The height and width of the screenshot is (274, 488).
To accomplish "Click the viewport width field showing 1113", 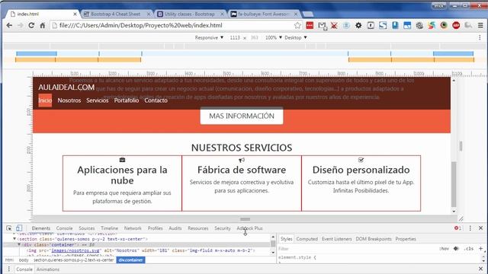I will [235, 37].
